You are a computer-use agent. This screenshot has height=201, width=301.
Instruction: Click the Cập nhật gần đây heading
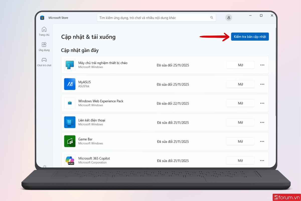80,50
